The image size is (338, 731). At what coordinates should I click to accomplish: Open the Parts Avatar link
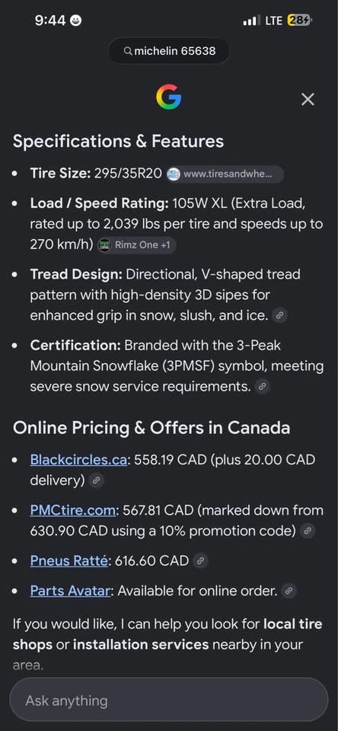(x=70, y=591)
